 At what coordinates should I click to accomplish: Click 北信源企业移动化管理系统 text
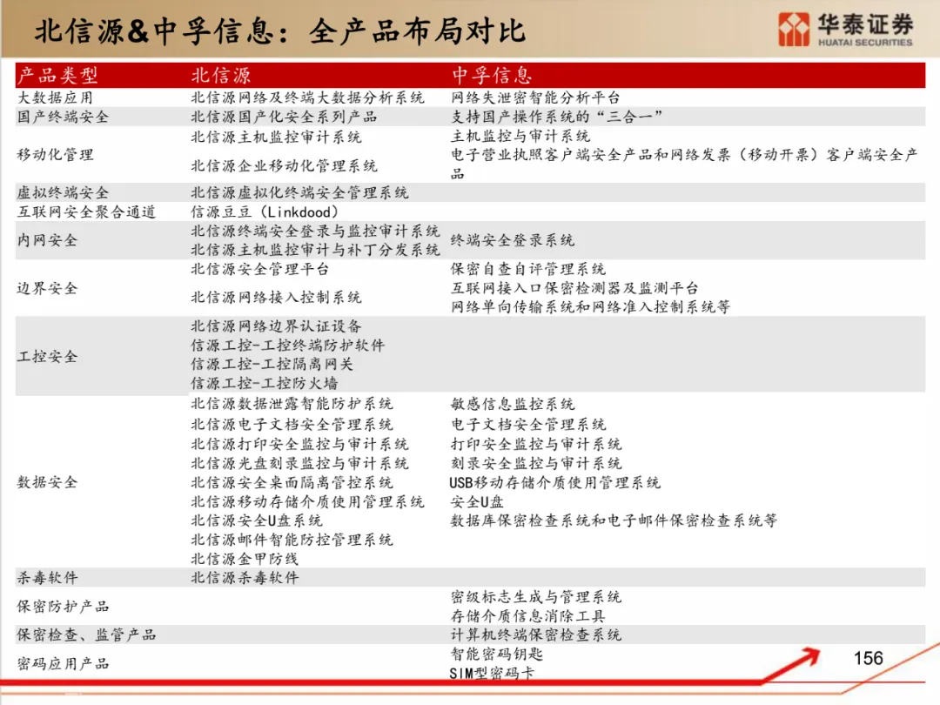coord(284,166)
